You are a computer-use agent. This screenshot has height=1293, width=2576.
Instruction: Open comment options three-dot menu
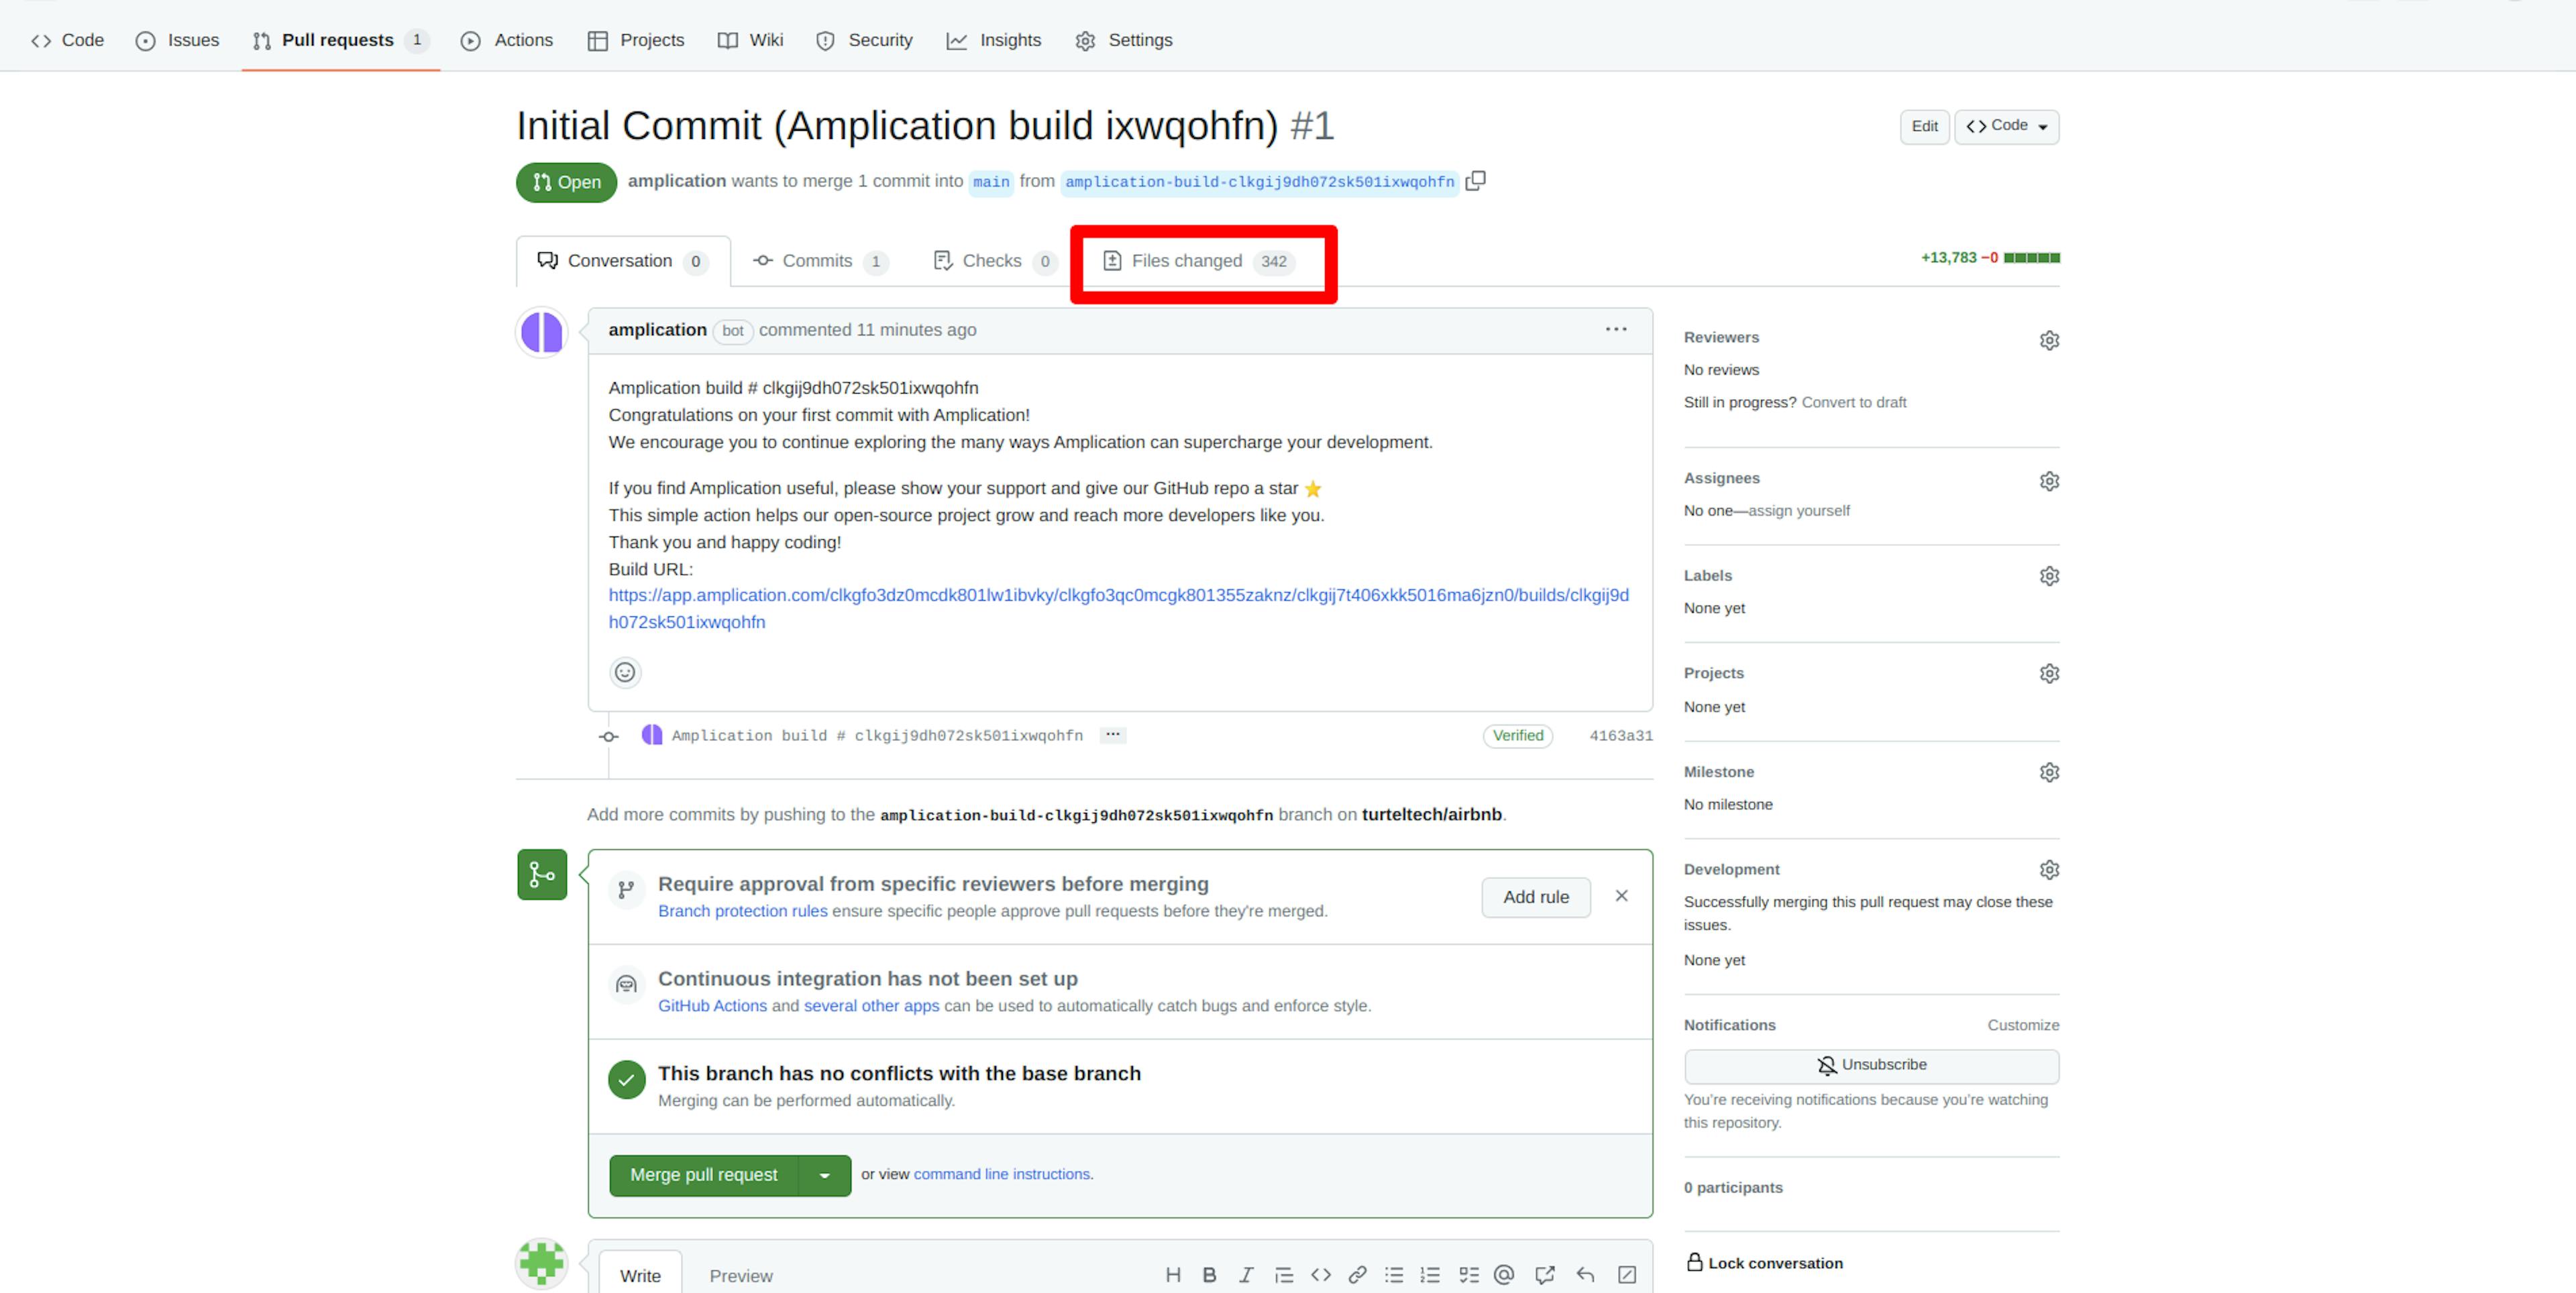coord(1616,329)
